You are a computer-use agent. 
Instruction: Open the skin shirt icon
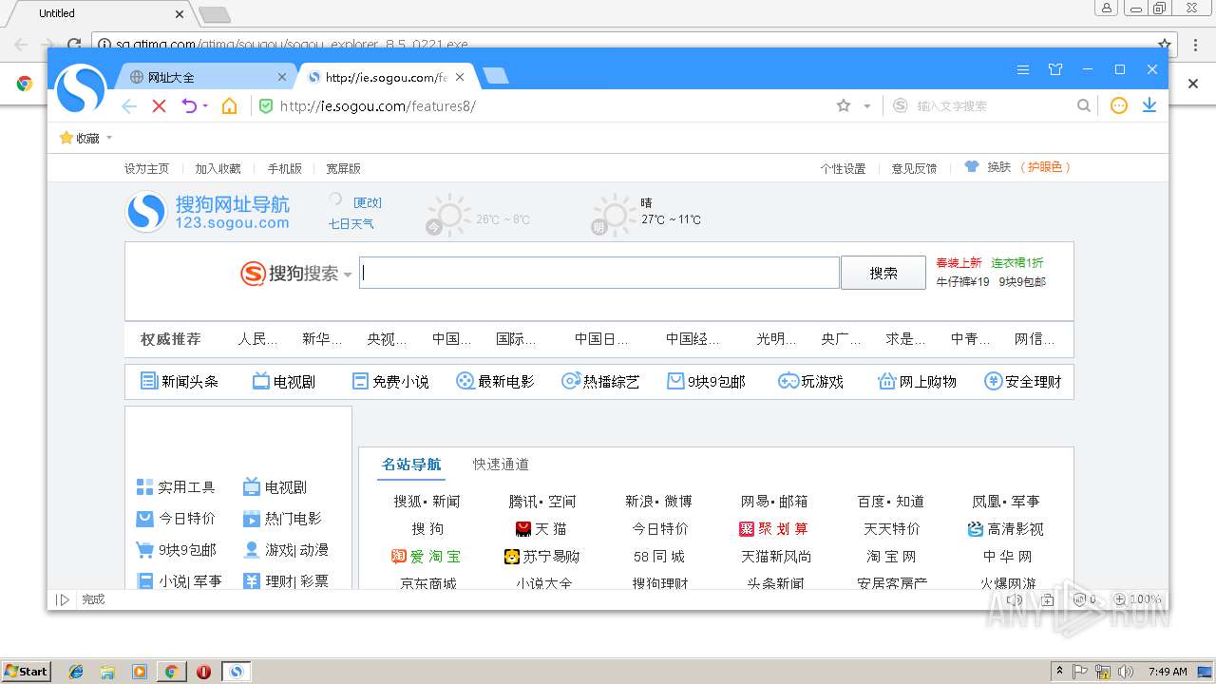pyautogui.click(x=1055, y=69)
